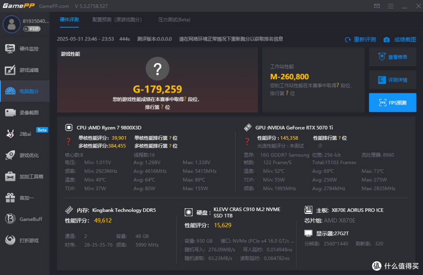Image resolution: width=423 pixels, height=275 pixels.
Task: Click the version text V 5.3.2758.527
Action: [91, 6]
